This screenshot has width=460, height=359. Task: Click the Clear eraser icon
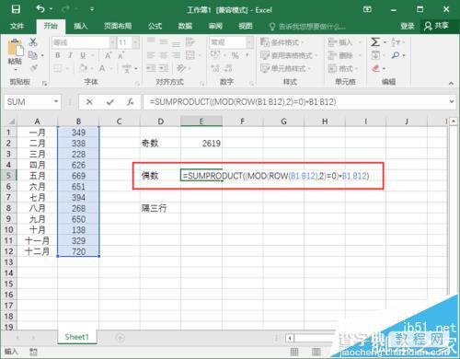tap(375, 68)
